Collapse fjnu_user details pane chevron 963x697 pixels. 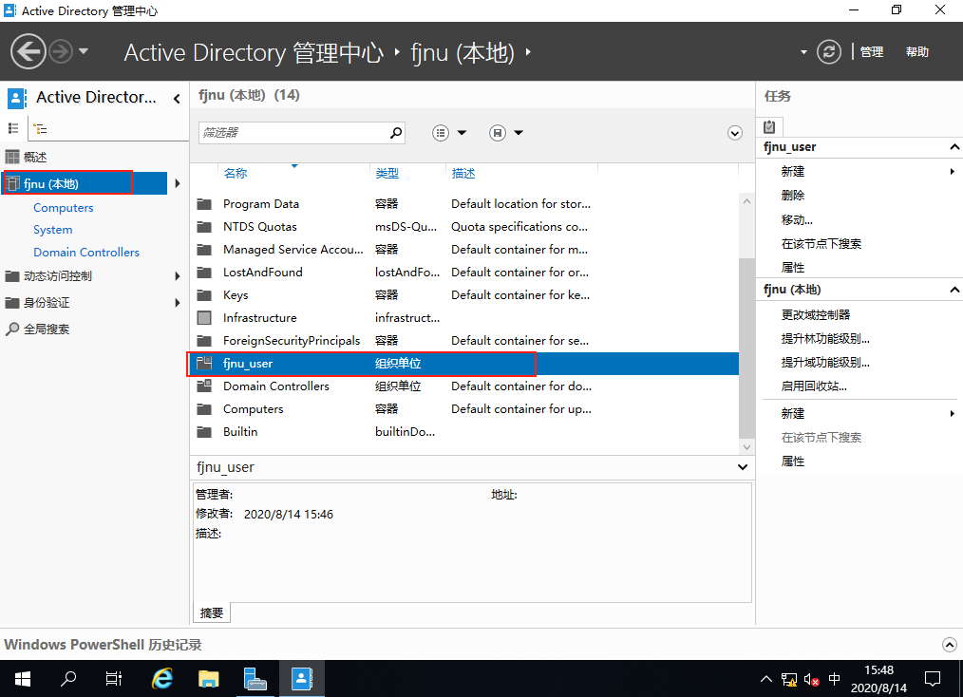pos(743,467)
